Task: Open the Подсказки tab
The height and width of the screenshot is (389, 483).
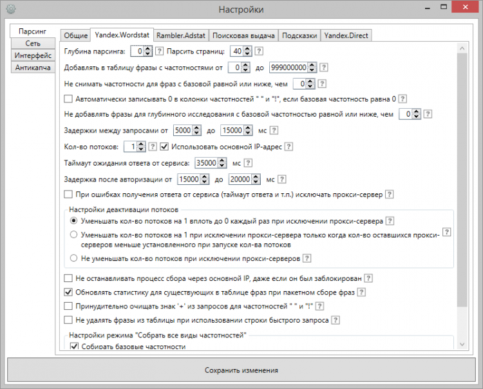Action: tap(299, 35)
